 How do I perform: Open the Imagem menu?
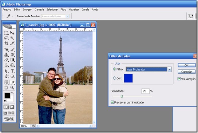tap(28, 9)
